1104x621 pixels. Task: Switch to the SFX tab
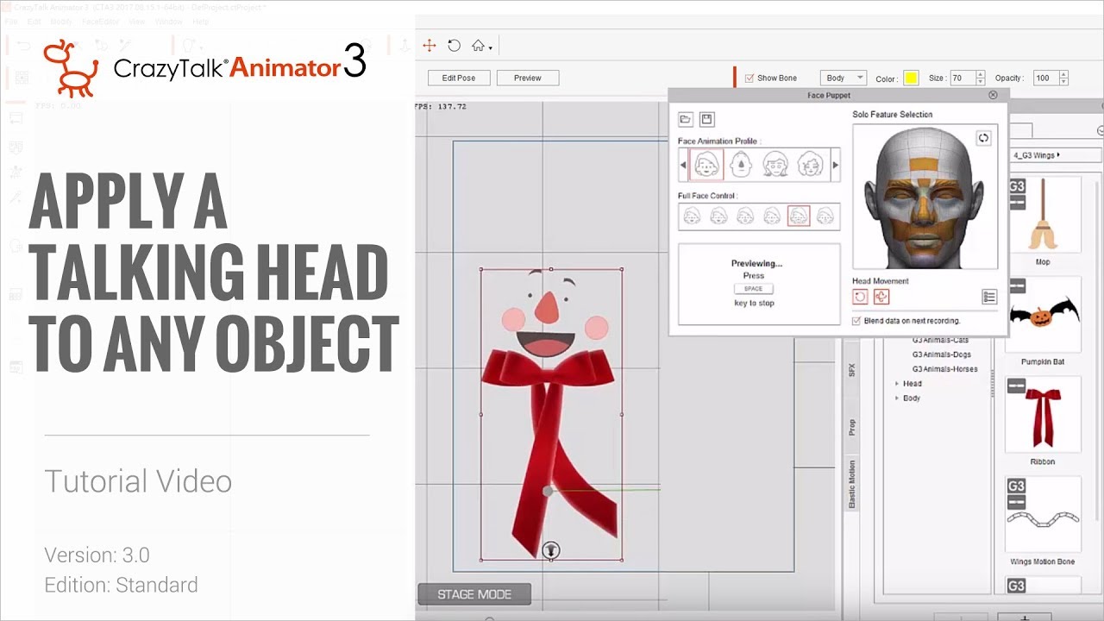point(851,369)
